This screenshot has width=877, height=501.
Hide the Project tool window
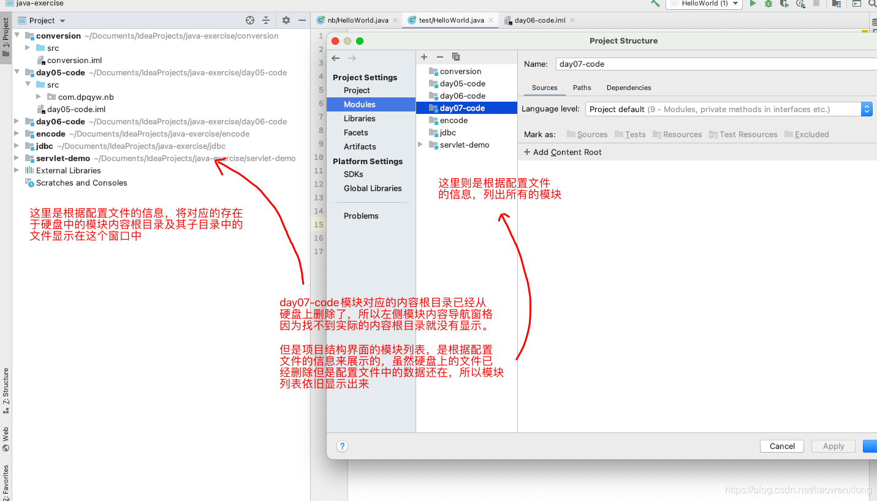coord(302,20)
